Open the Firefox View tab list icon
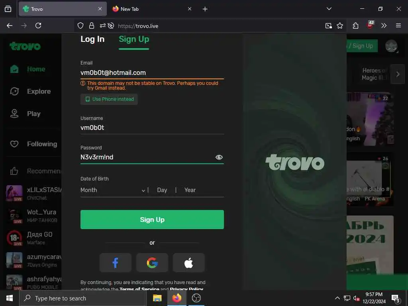408x306 pixels. coord(8,9)
